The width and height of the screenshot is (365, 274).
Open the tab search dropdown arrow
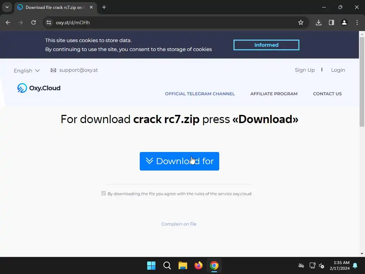[7, 7]
